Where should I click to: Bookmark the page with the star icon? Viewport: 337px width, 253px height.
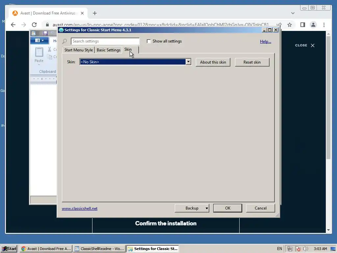pos(290,25)
